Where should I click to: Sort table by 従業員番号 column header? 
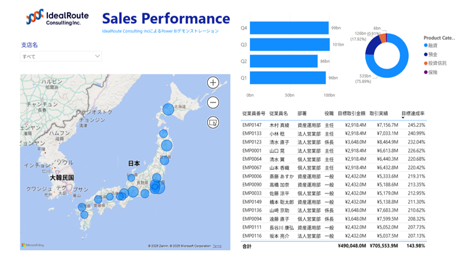[254, 114]
